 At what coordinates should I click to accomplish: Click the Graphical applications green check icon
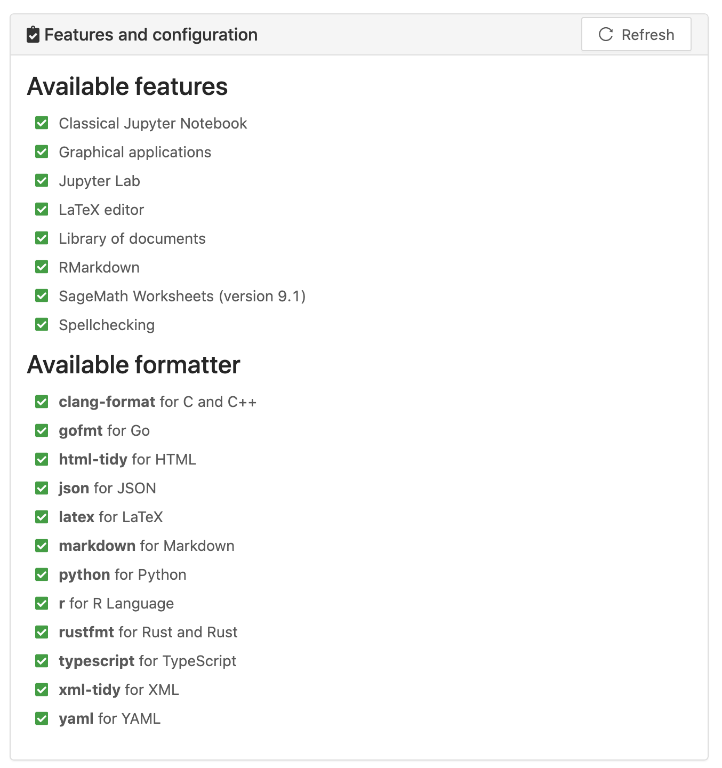(42, 152)
